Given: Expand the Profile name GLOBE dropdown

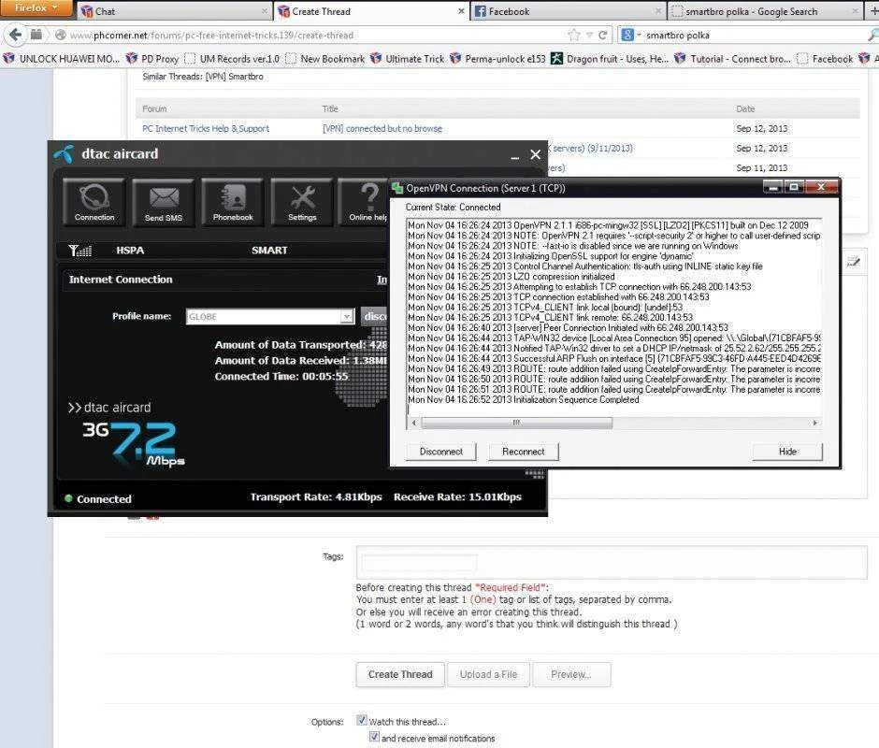Looking at the screenshot, I should [x=347, y=316].
